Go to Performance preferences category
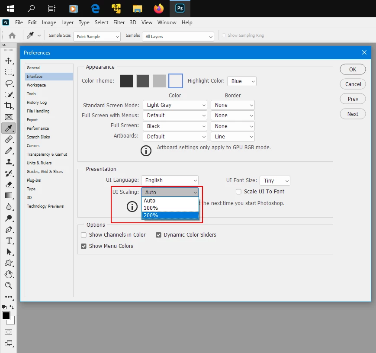Image resolution: width=376 pixels, height=353 pixels. tap(38, 128)
